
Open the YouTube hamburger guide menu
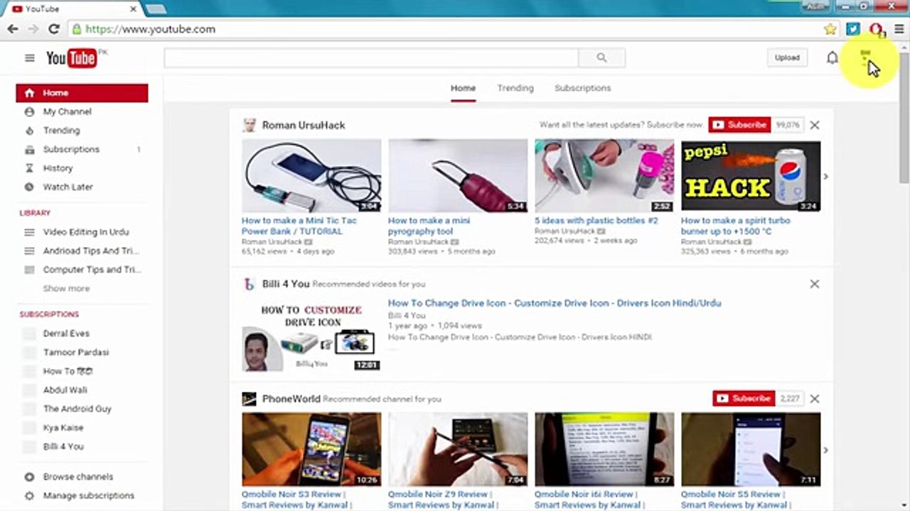[29, 58]
